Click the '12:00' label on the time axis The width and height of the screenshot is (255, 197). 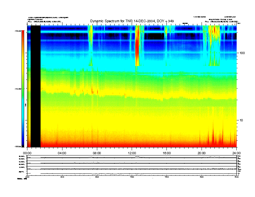click(x=132, y=153)
